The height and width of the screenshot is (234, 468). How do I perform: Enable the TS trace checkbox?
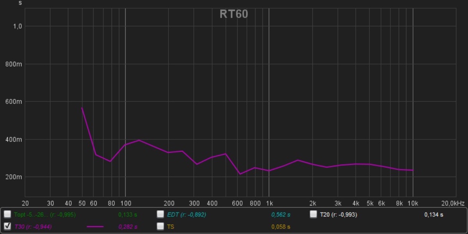(160, 226)
